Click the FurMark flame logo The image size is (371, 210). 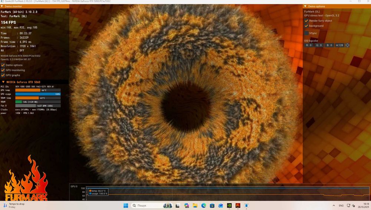pos(26,178)
